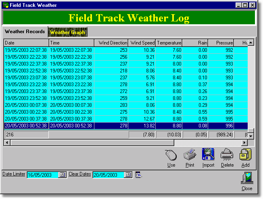Click in the end date field 20/05/2003
This screenshot has height=199, width=263.
(109, 175)
